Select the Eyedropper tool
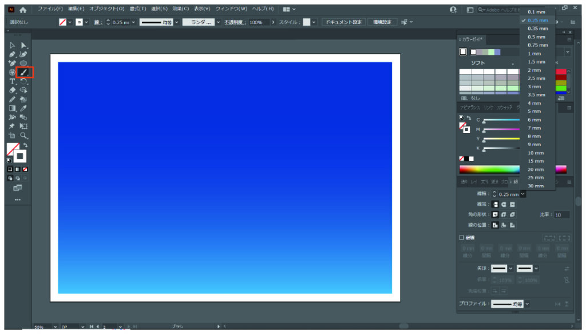The image size is (586, 334). point(23,108)
